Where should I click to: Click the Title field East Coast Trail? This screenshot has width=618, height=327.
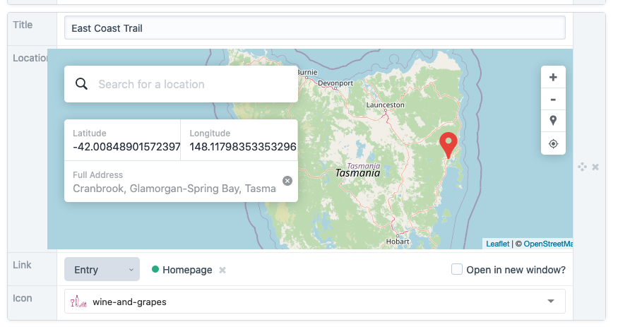(x=314, y=28)
